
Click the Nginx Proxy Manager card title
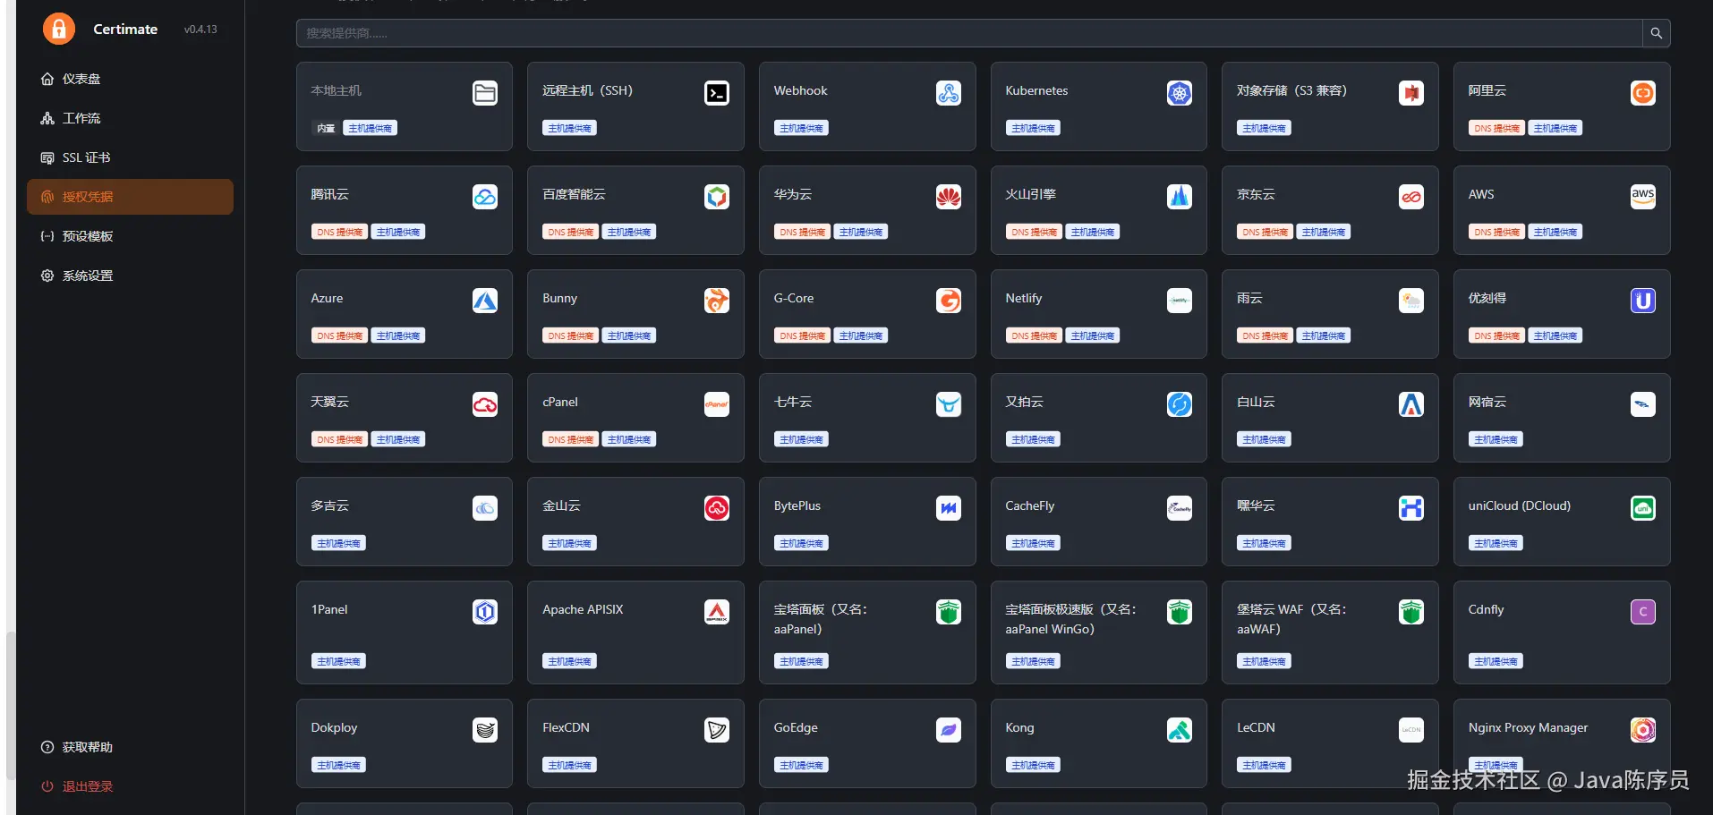click(x=1528, y=727)
